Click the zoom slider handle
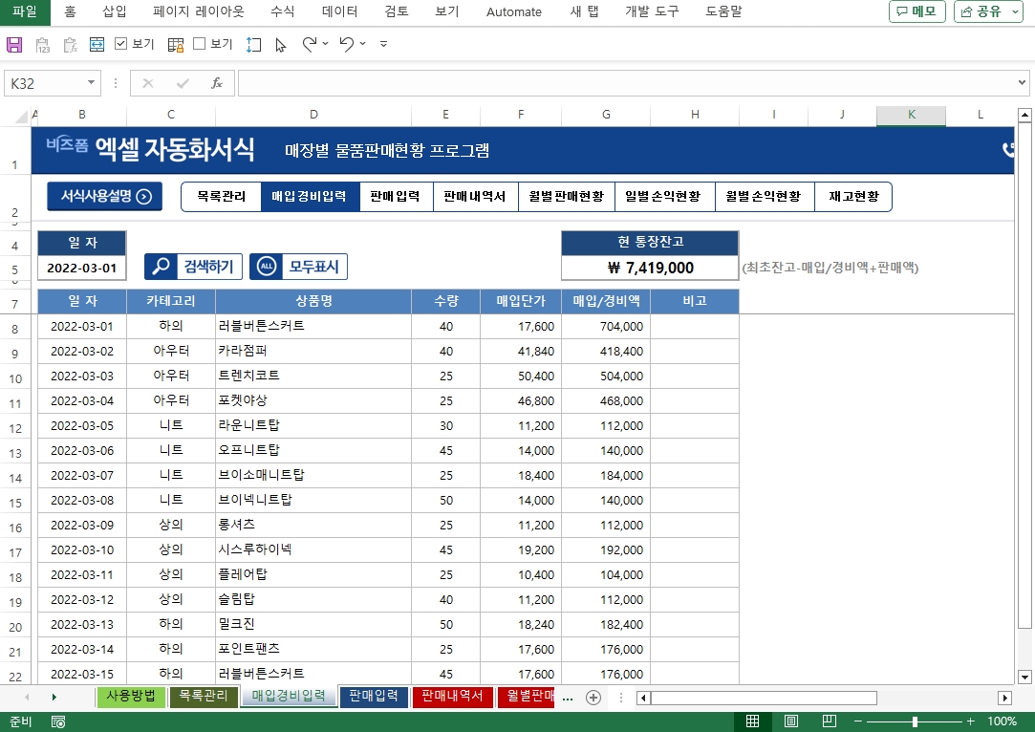Image resolution: width=1035 pixels, height=732 pixels. tap(915, 721)
